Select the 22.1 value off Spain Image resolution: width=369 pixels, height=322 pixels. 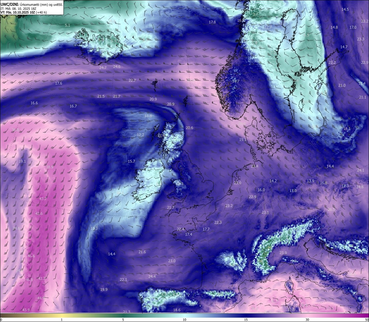pos(123,280)
